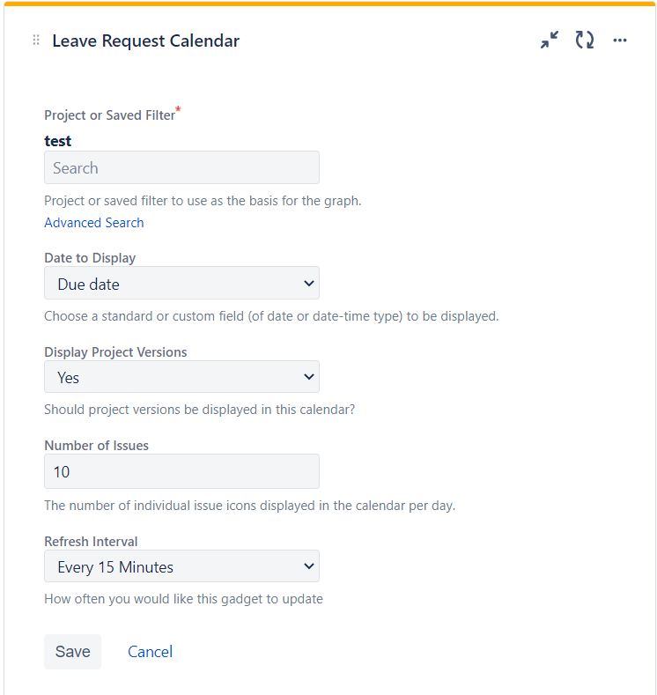Viewport: 657px width, 695px height.
Task: Click the Date to Display label
Action: pos(90,258)
